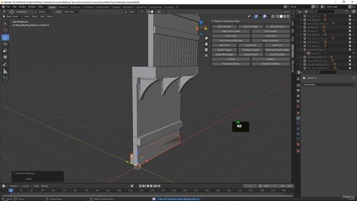
Task: Click the viewport pan hand icon
Action: pyautogui.click(x=206, y=44)
